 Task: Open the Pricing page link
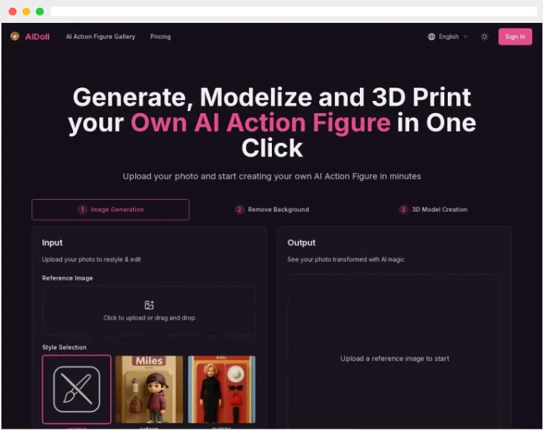click(160, 36)
